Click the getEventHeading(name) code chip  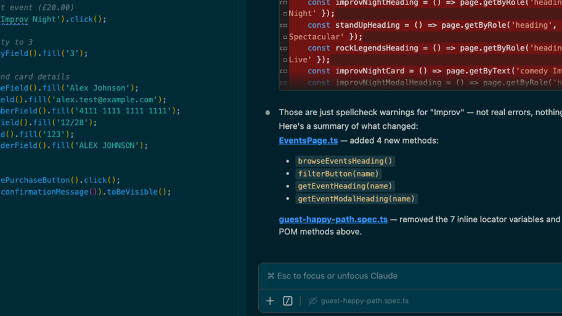coord(345,186)
